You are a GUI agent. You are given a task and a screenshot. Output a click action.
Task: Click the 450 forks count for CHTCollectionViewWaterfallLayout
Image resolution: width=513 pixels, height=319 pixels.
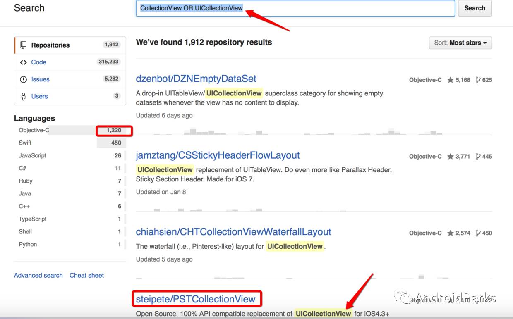coord(484,233)
